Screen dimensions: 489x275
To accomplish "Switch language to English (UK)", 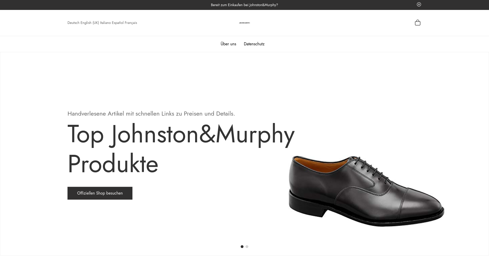I will 90,23.
